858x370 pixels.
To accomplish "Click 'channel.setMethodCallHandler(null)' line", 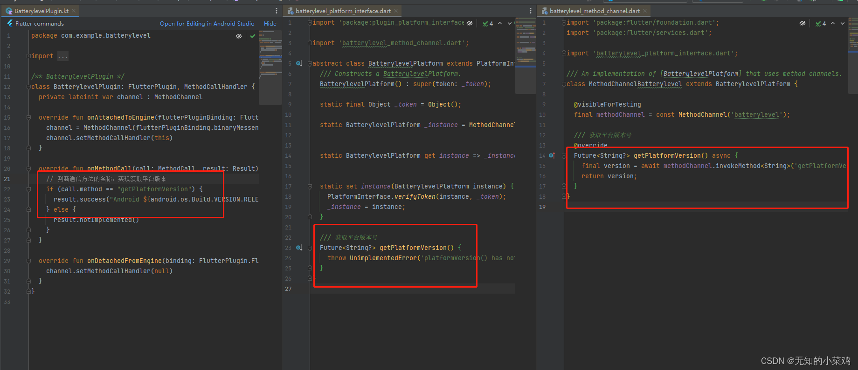I will tap(109, 271).
